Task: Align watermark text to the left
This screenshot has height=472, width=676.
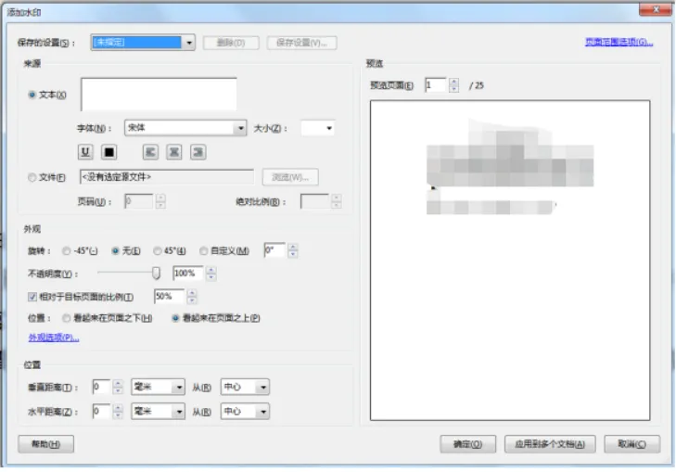Action: pos(150,152)
